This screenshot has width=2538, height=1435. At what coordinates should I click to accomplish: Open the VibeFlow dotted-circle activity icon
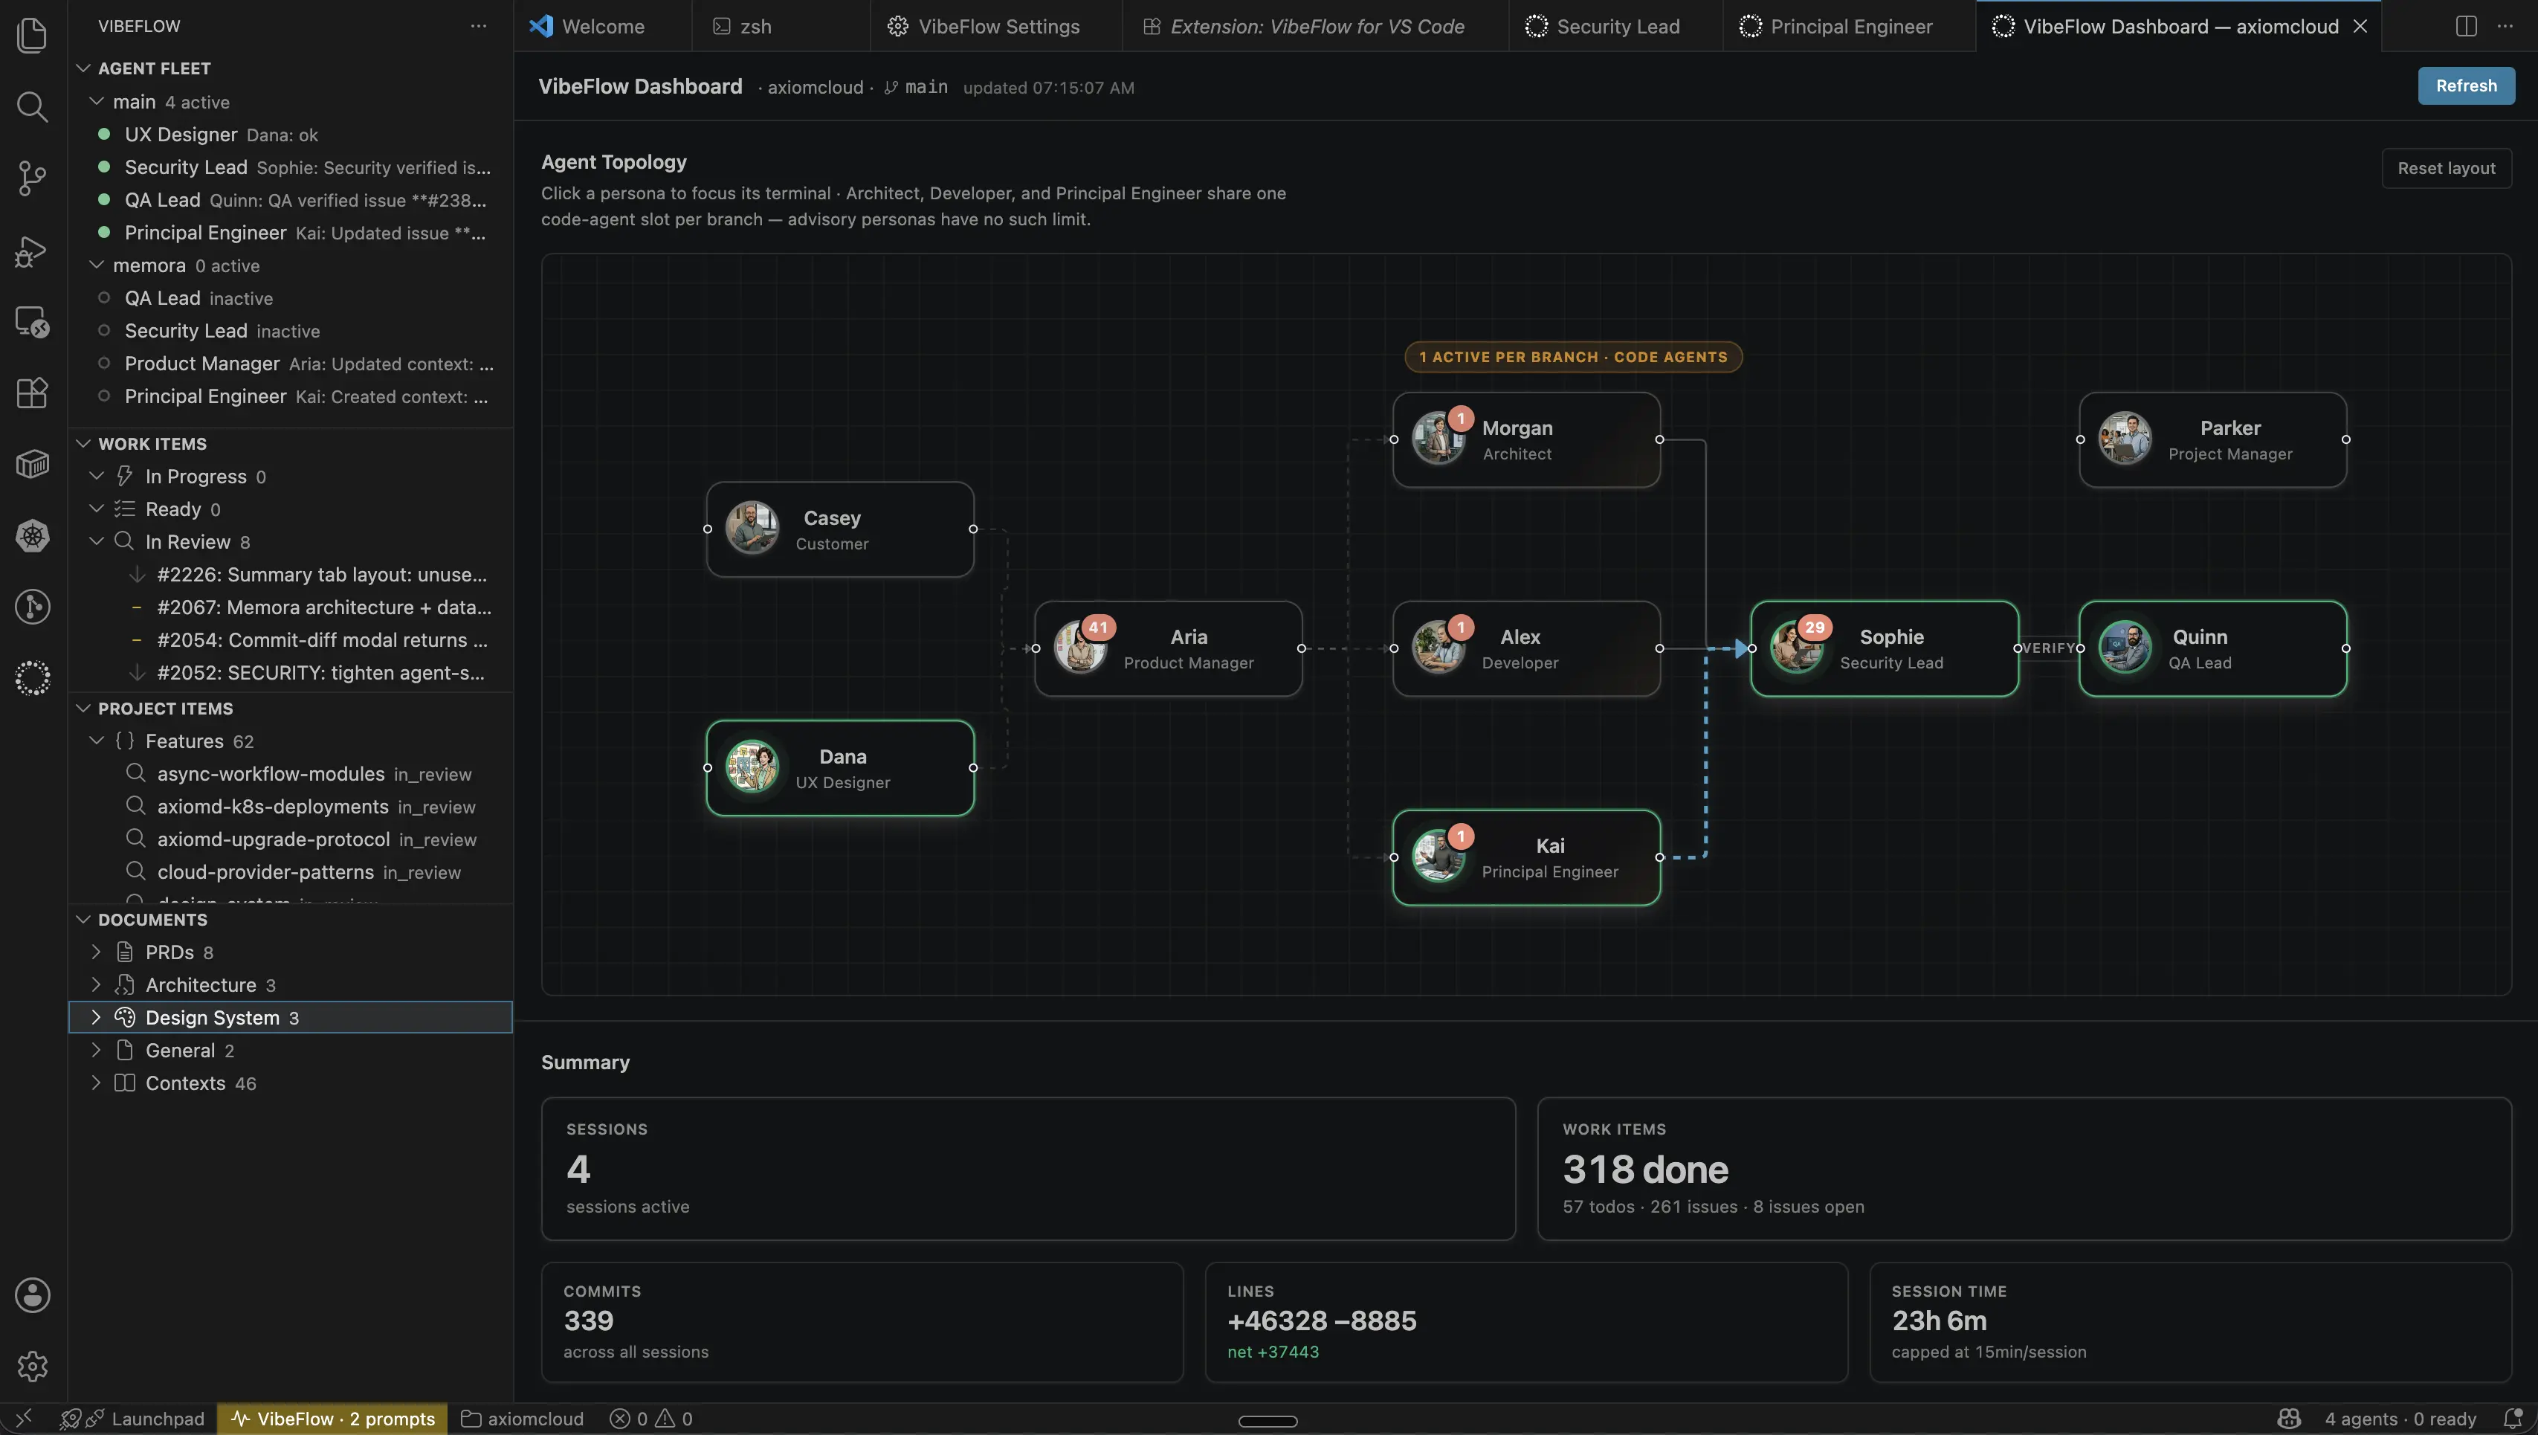[33, 678]
